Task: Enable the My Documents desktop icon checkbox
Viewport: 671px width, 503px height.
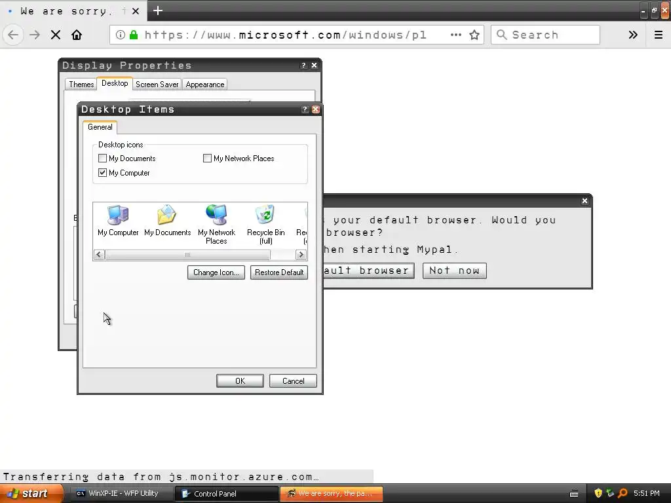Action: click(102, 158)
